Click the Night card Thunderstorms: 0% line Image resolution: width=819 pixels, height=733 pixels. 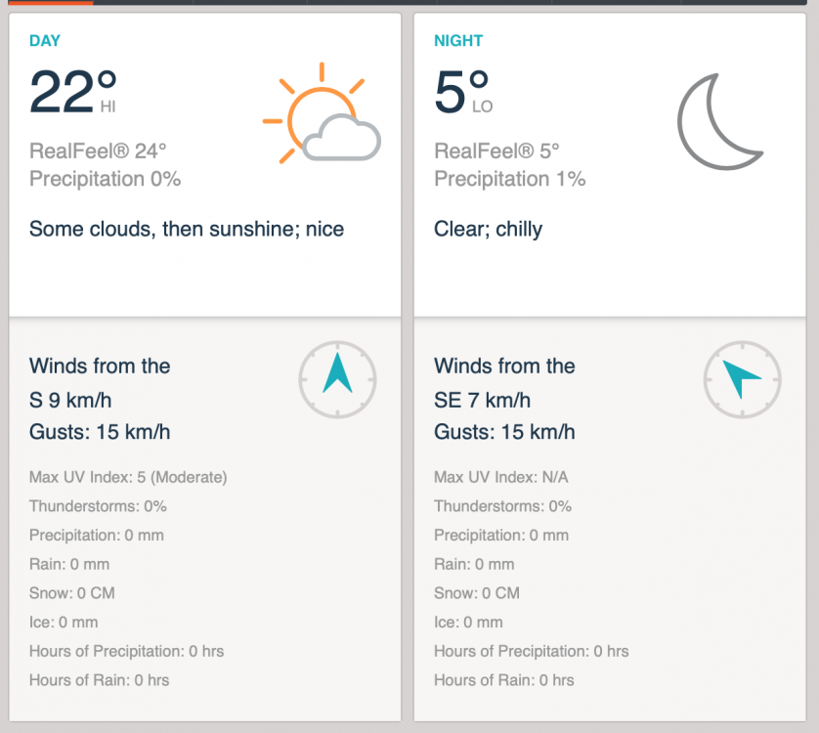click(502, 506)
